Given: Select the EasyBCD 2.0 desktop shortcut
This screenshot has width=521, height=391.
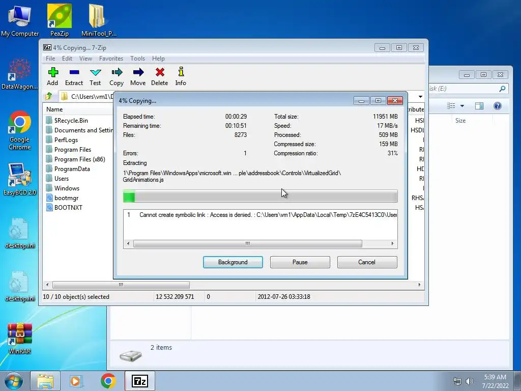Looking at the screenshot, I should [x=20, y=180].
